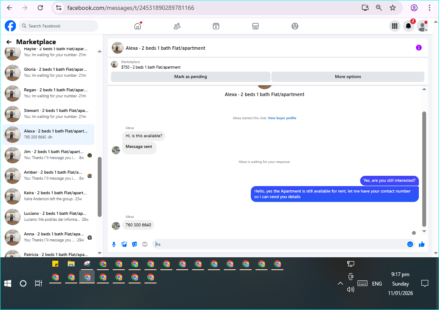Click More options button
The width and height of the screenshot is (439, 310).
point(348,77)
